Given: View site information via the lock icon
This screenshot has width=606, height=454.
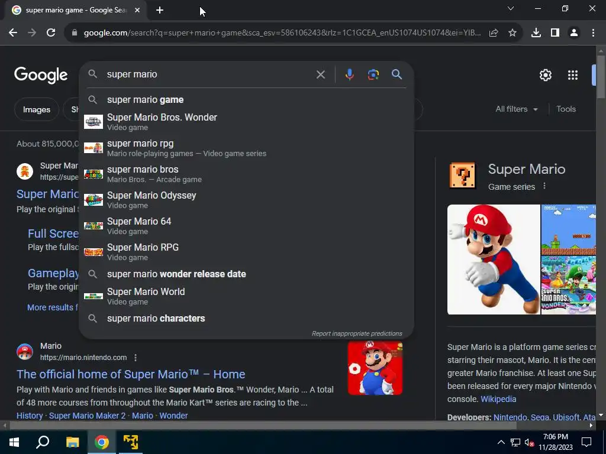Looking at the screenshot, I should click(x=75, y=33).
